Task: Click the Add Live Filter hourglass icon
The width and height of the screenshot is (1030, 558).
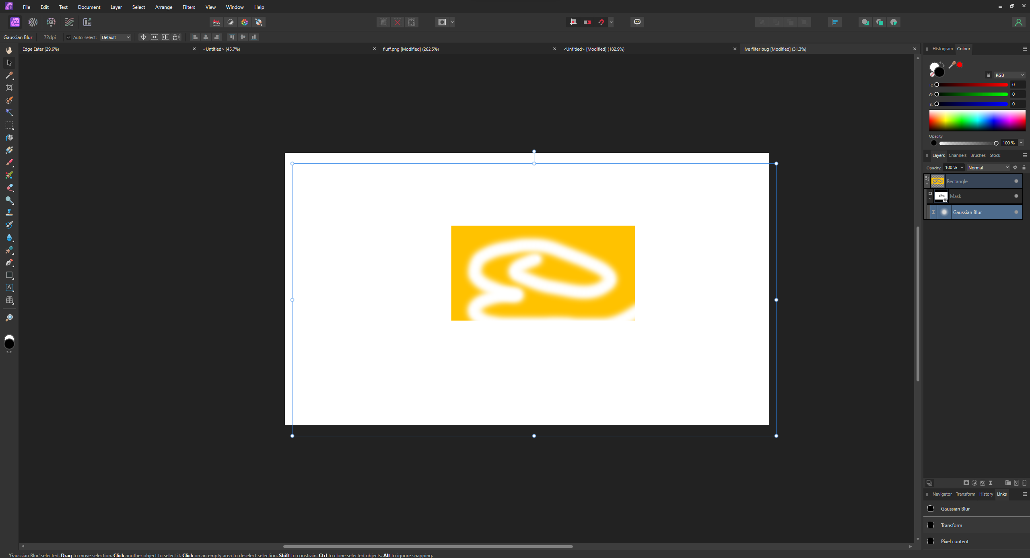Action: point(991,483)
